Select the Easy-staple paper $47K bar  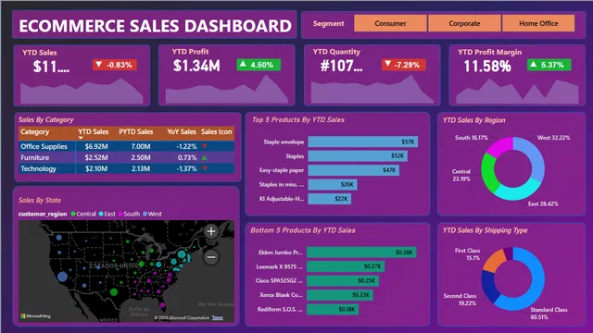[x=354, y=170]
